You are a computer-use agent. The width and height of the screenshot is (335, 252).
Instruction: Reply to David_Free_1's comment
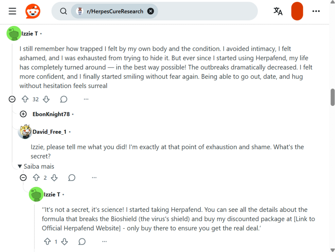tap(72, 178)
